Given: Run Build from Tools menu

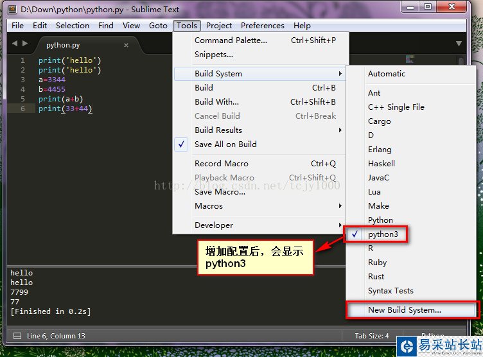Looking at the screenshot, I should [x=259, y=88].
